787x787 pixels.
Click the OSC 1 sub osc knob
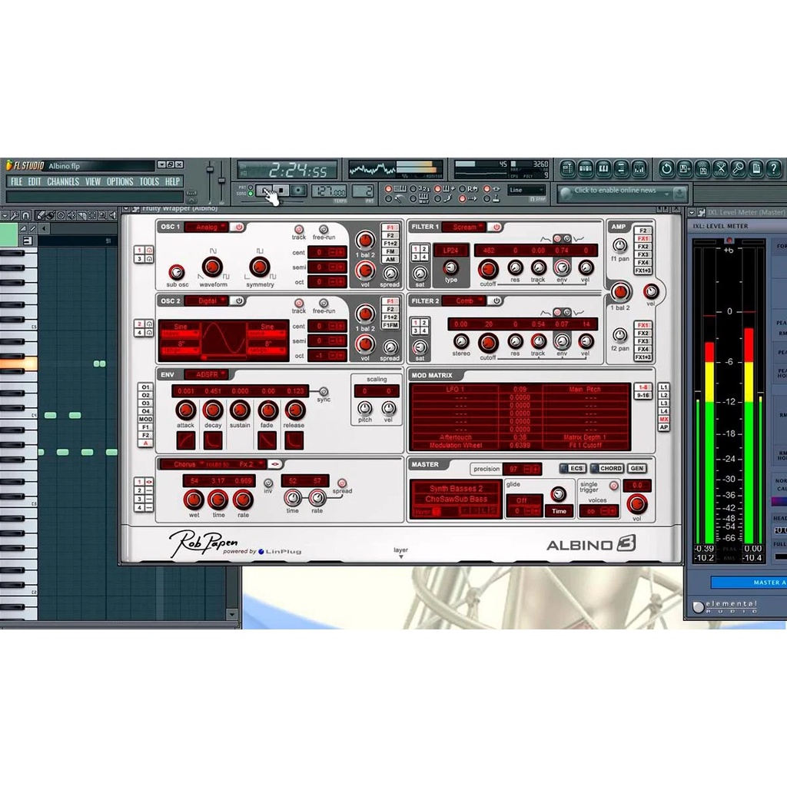176,271
